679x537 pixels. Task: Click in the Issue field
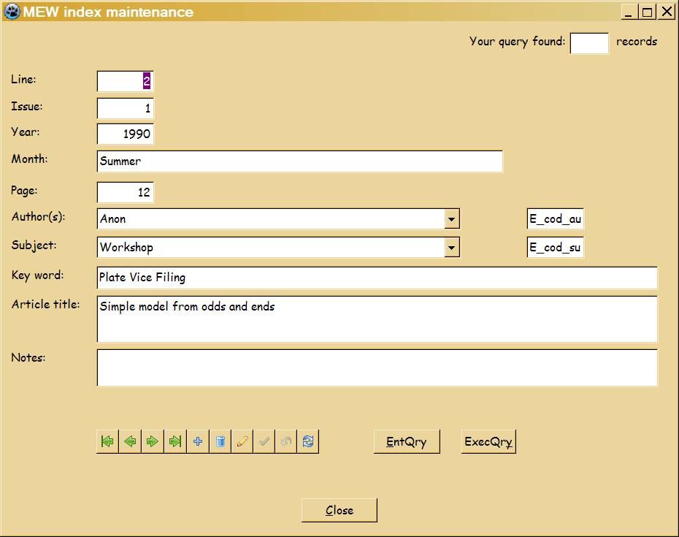pos(125,108)
